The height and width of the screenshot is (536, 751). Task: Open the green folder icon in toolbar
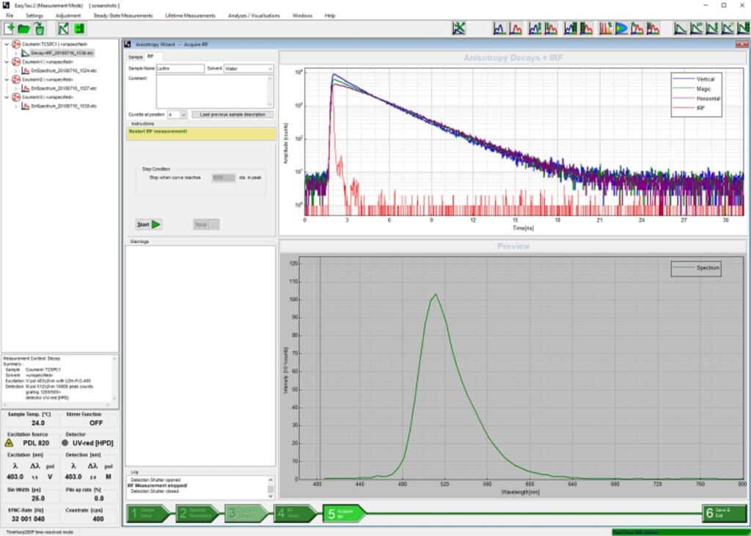[x=24, y=29]
